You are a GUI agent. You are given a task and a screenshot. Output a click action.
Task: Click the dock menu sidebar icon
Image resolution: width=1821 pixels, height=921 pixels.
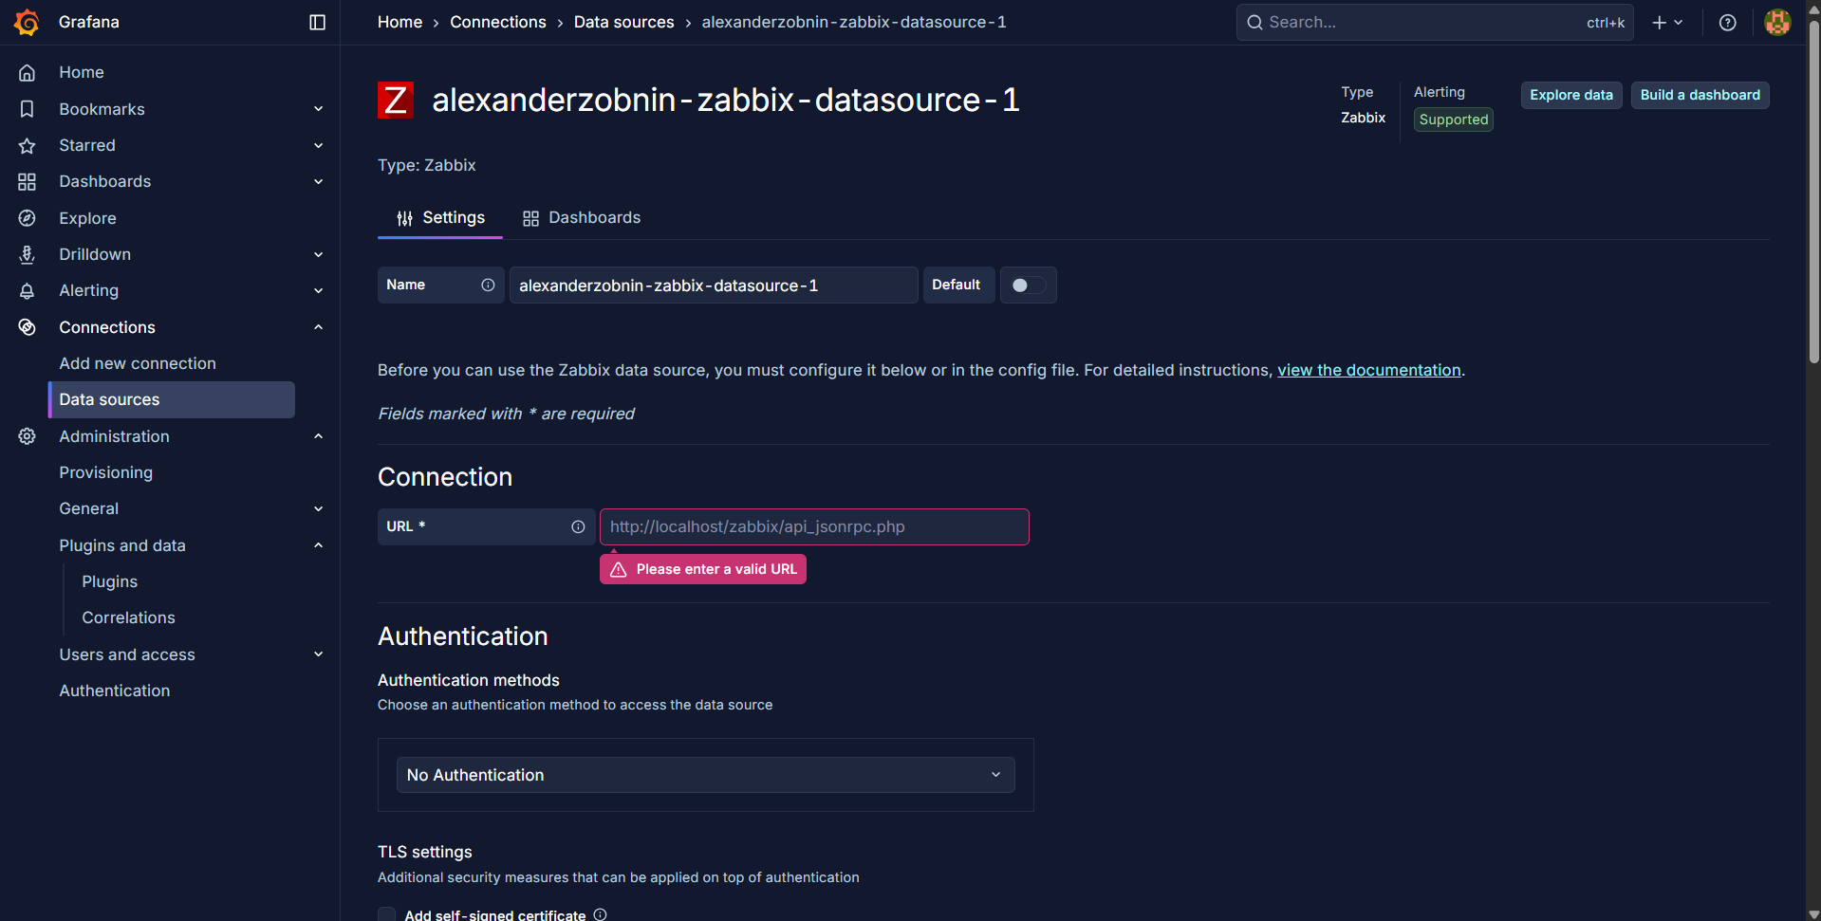pyautogui.click(x=318, y=22)
